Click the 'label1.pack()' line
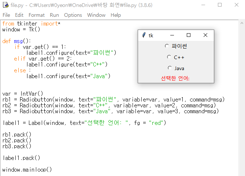 pos(21,158)
